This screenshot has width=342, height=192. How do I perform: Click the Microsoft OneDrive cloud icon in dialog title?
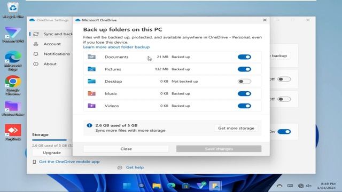77,20
